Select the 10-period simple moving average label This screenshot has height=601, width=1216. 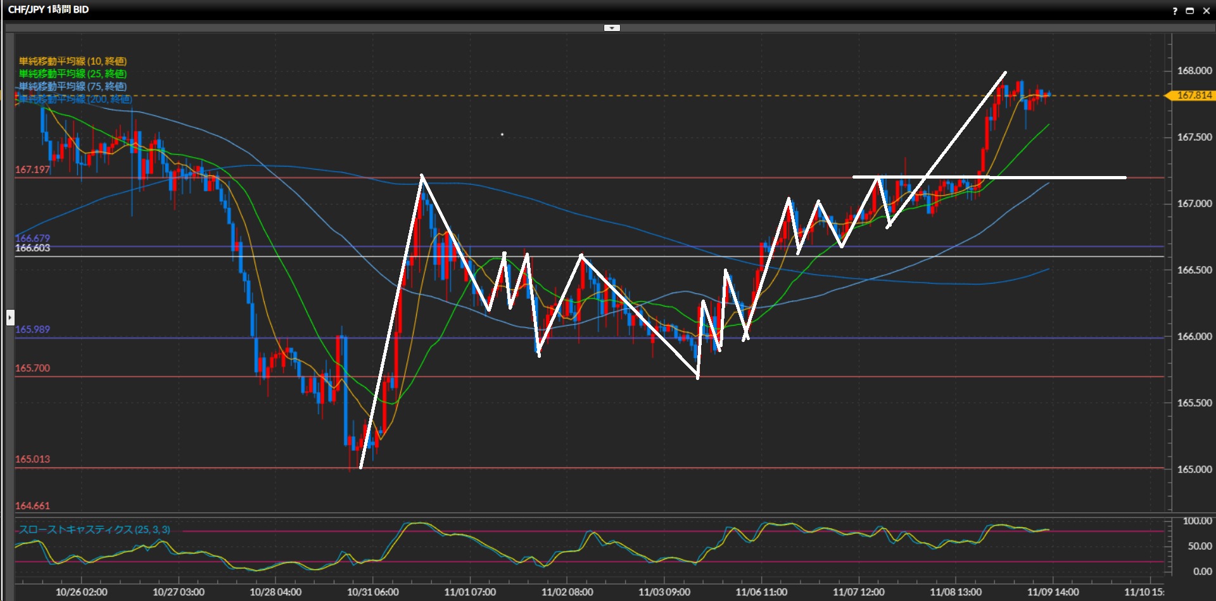73,61
